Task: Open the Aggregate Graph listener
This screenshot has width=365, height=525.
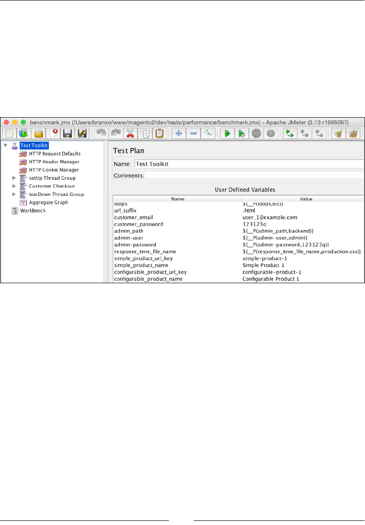Action: (48, 202)
